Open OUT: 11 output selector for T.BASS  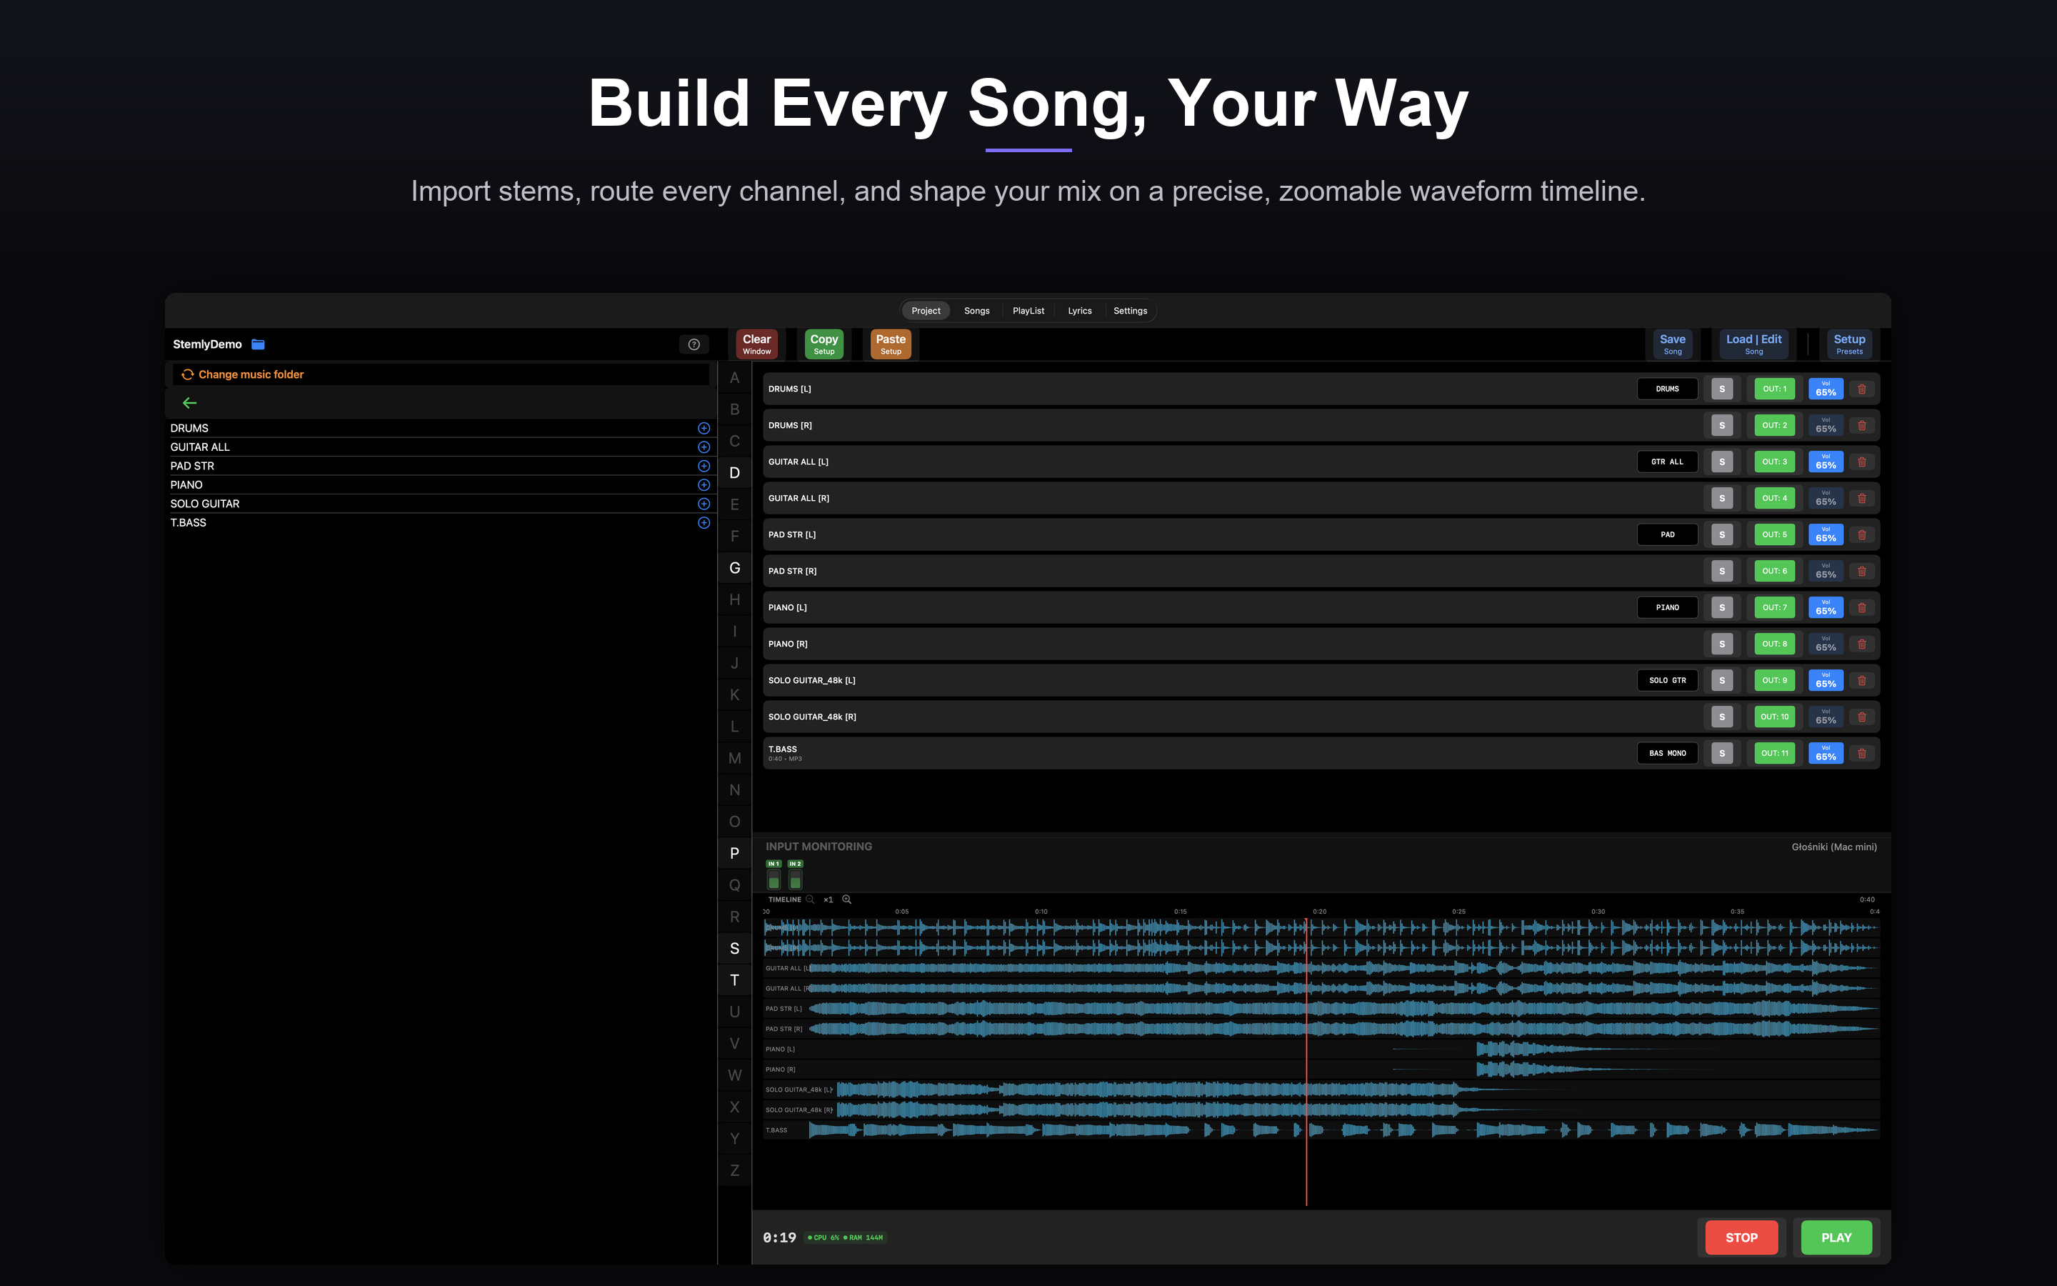(x=1775, y=754)
